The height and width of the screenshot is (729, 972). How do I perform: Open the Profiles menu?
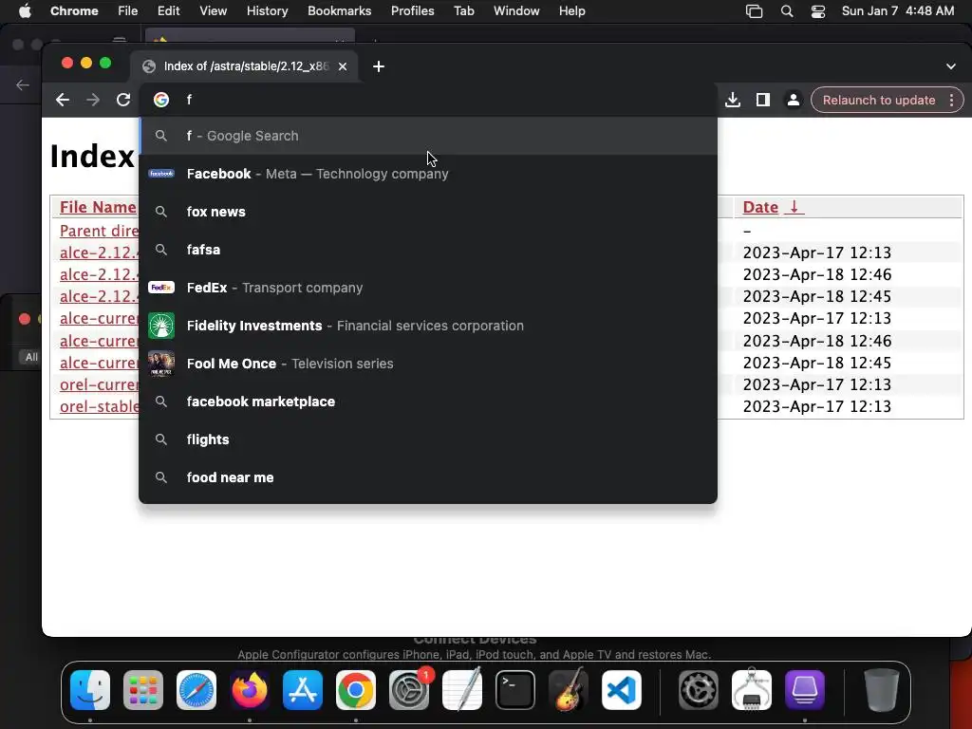coord(412,10)
